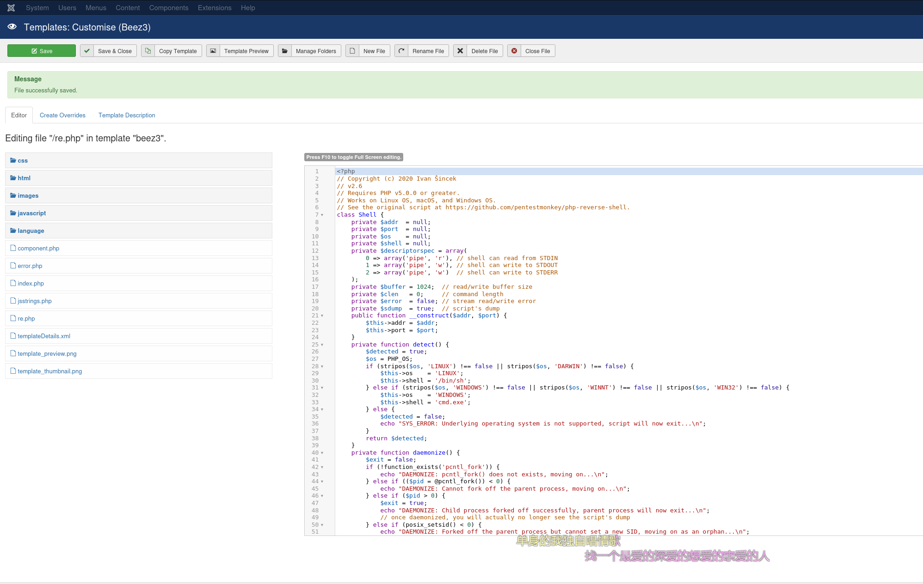Click the Copy Template icon
Viewport: 923px width, 584px height.
pos(148,51)
